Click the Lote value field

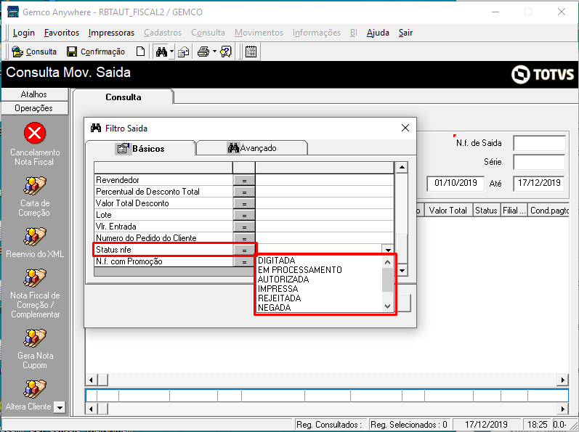click(x=325, y=215)
